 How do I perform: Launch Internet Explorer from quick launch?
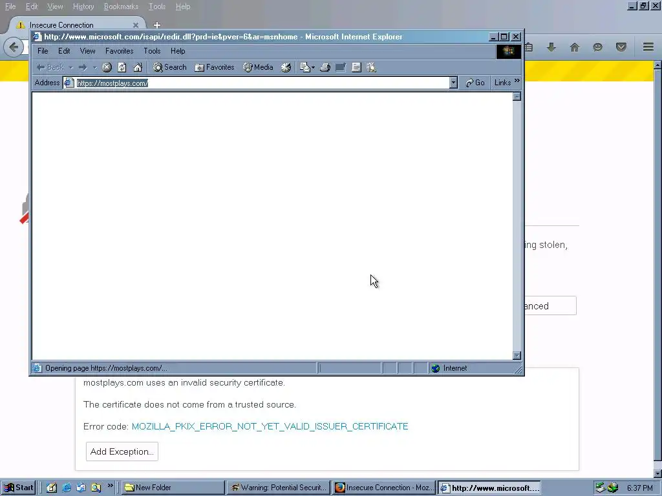[67, 488]
